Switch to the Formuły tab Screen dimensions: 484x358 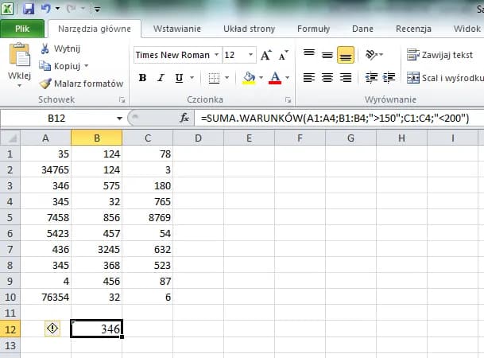click(x=313, y=29)
